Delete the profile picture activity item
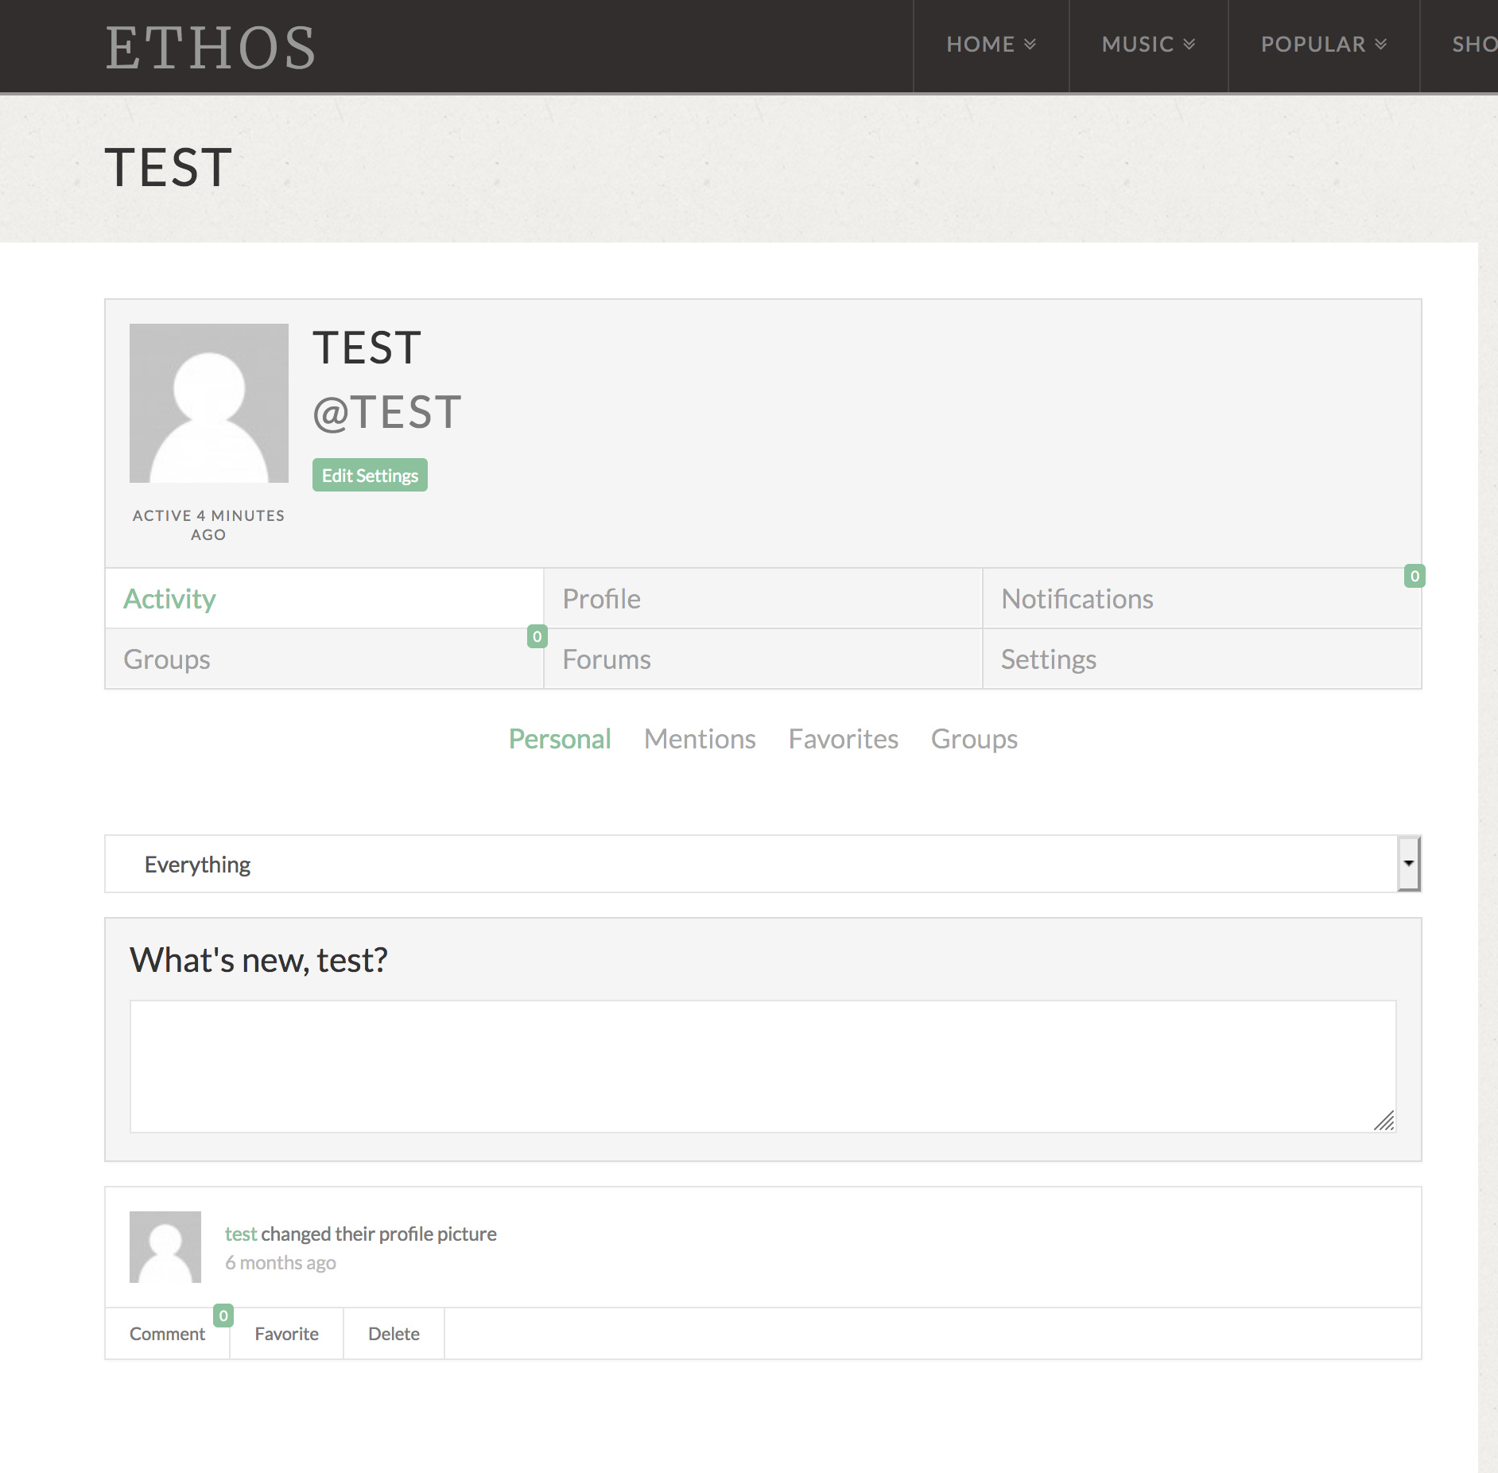This screenshot has height=1473, width=1498. tap(394, 1334)
